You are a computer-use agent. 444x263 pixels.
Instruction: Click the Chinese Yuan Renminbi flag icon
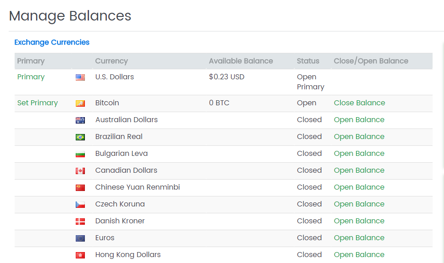point(80,188)
